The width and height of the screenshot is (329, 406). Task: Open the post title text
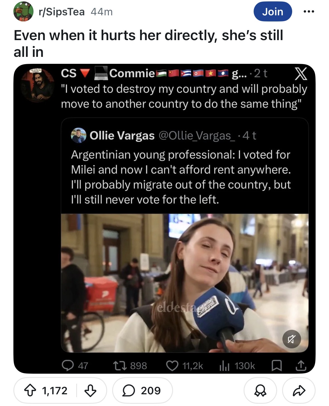click(x=148, y=43)
